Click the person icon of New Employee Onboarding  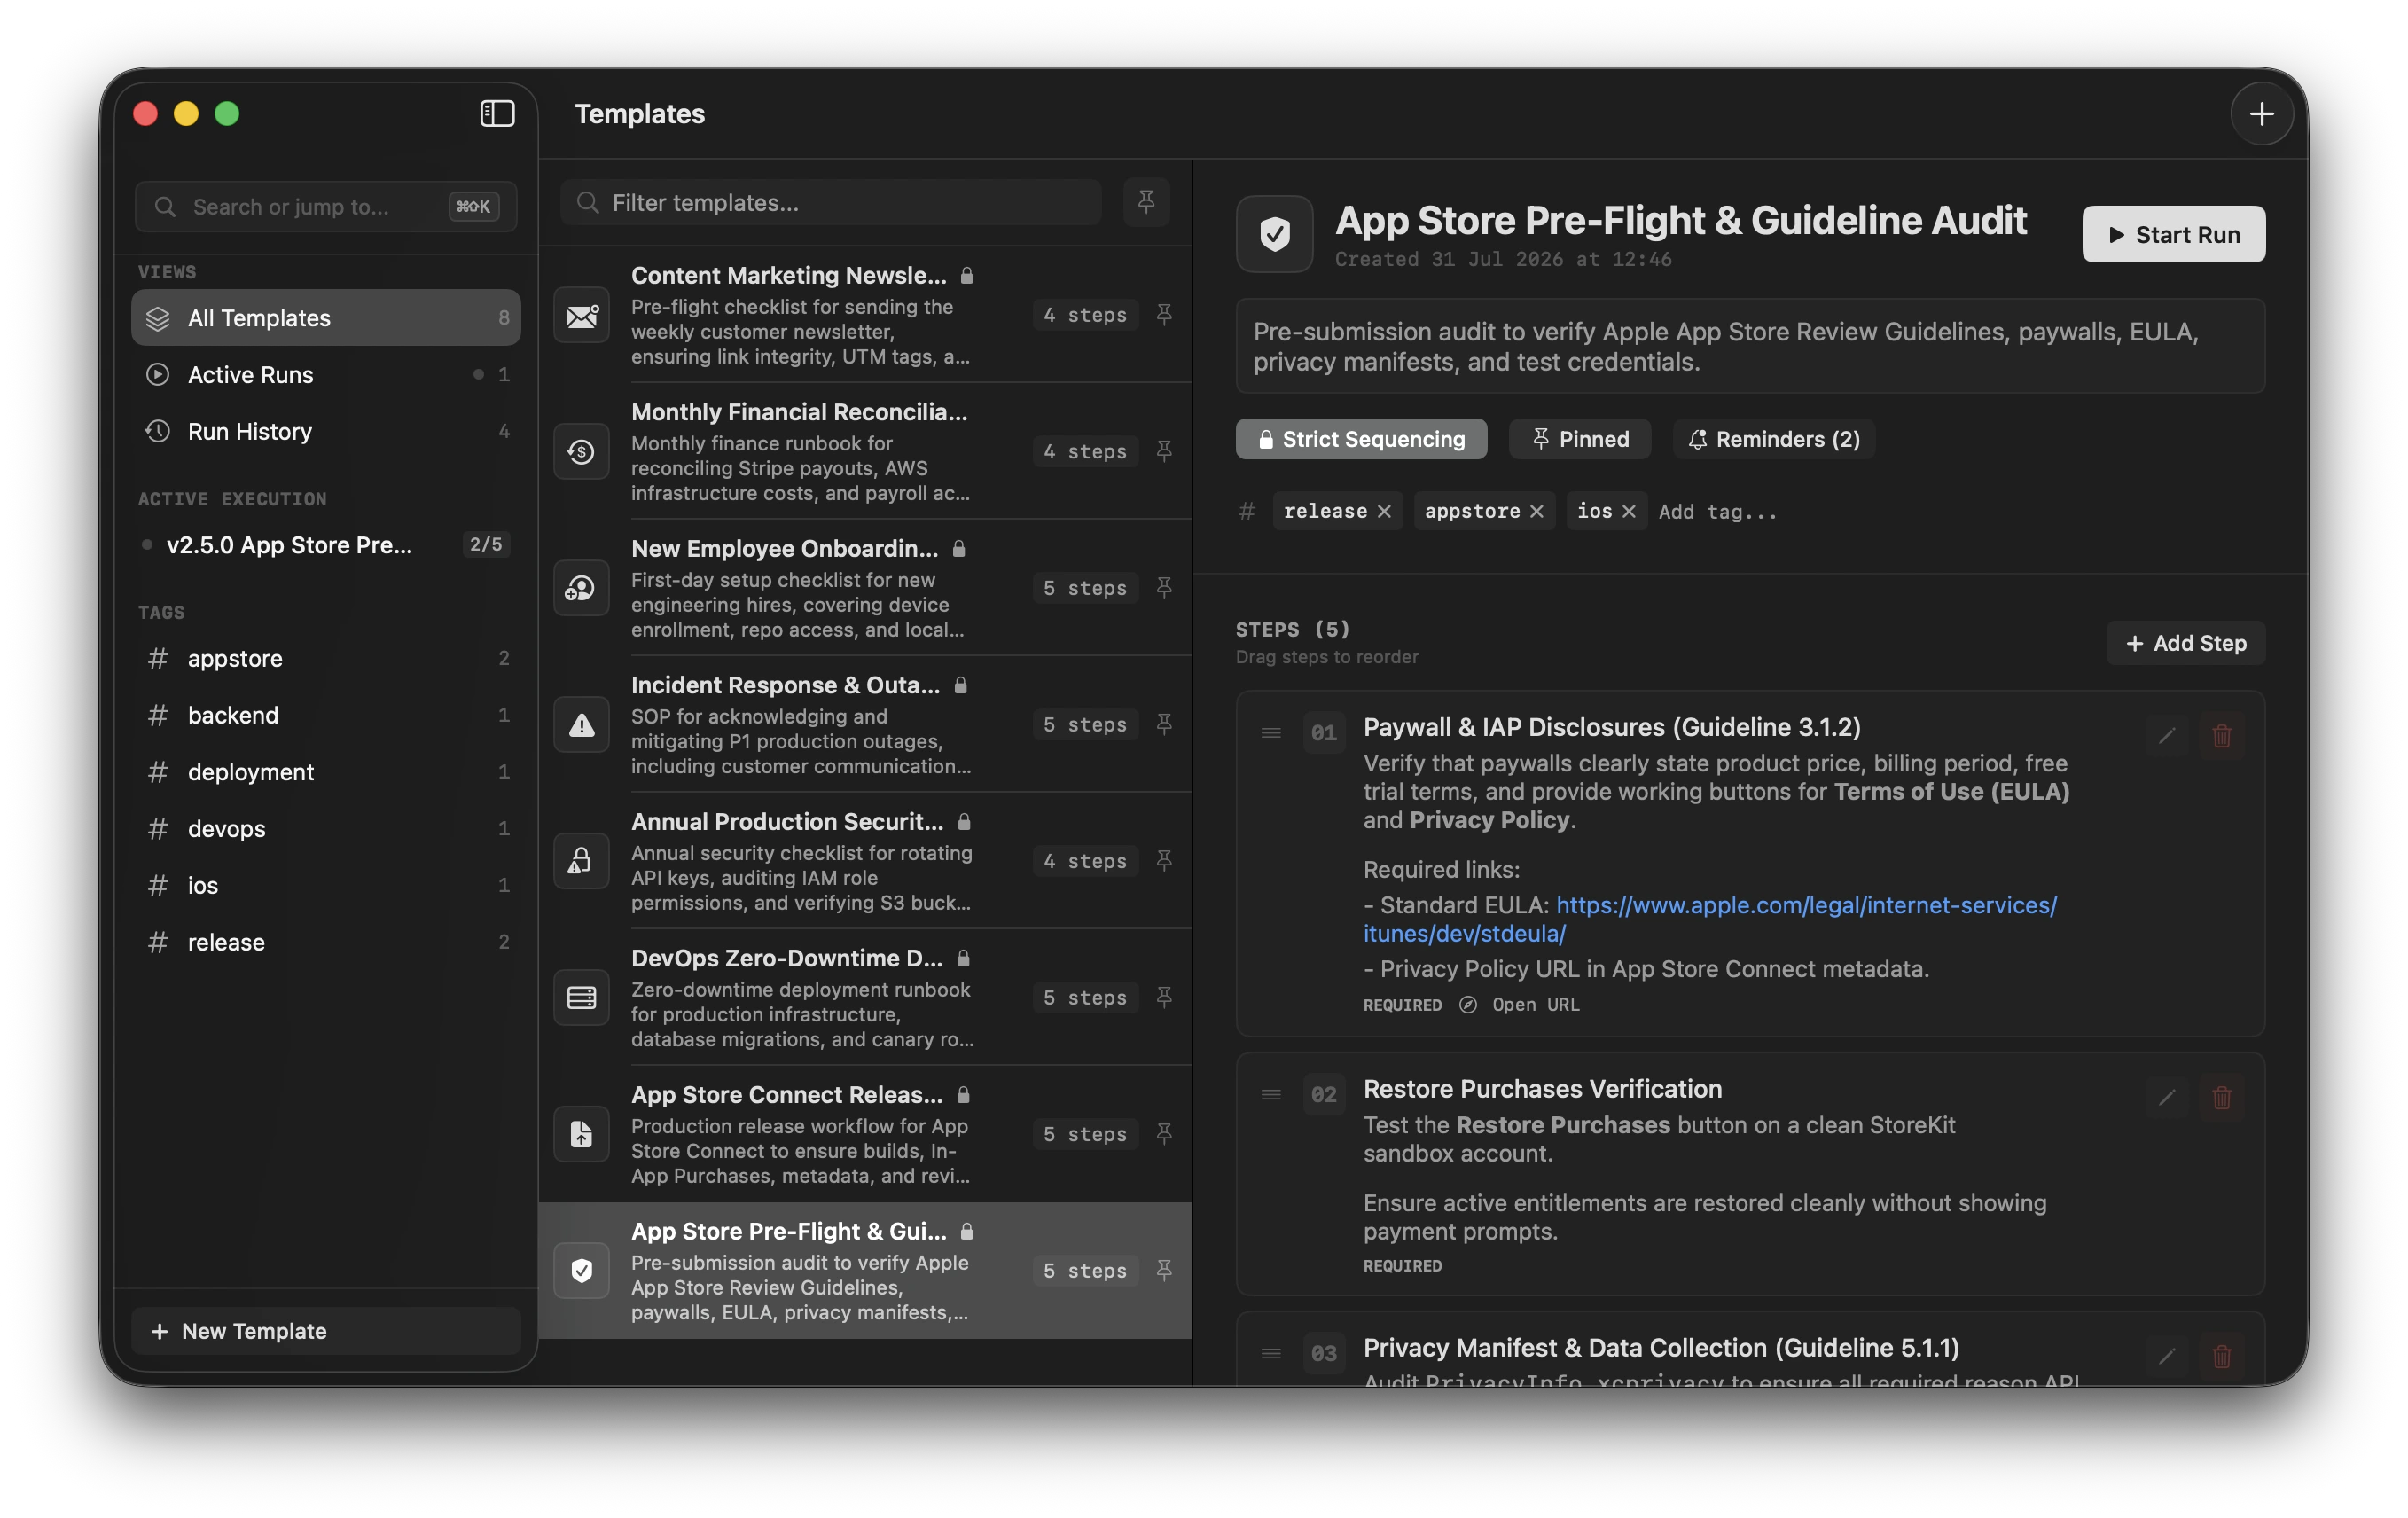pyautogui.click(x=582, y=589)
